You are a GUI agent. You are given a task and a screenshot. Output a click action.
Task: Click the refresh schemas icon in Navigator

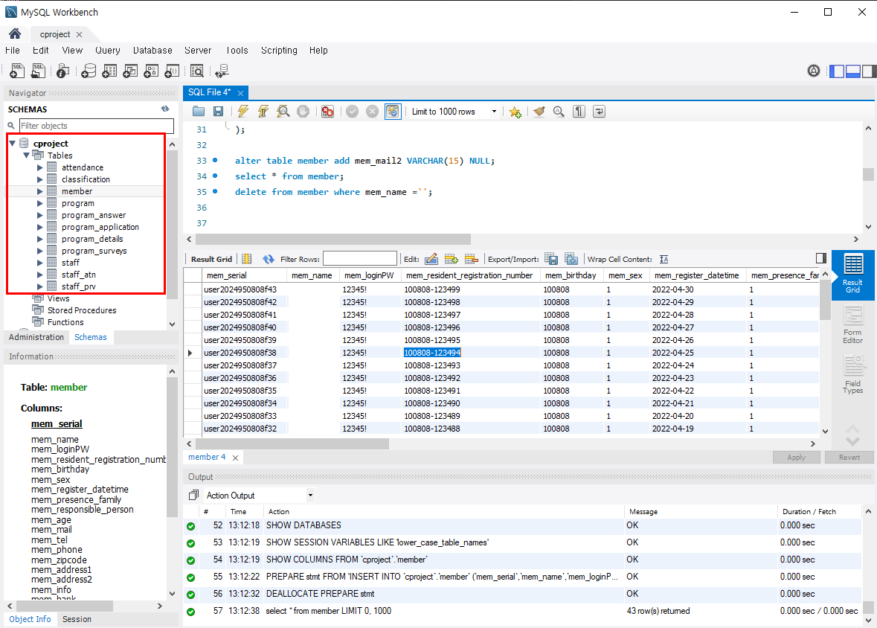165,109
